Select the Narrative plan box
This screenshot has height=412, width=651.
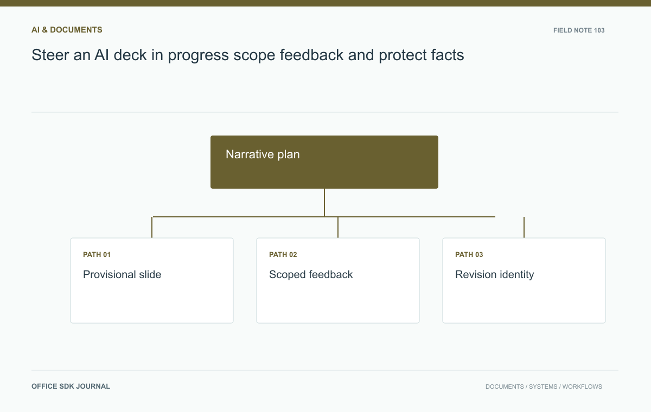[x=324, y=162]
